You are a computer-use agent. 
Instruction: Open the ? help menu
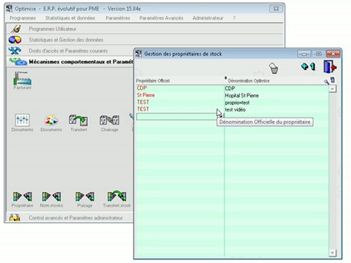[x=234, y=18]
